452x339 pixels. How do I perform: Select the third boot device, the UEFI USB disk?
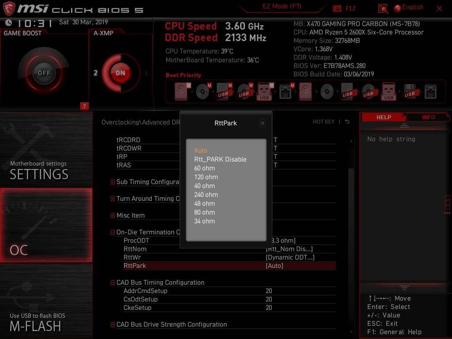click(224, 91)
